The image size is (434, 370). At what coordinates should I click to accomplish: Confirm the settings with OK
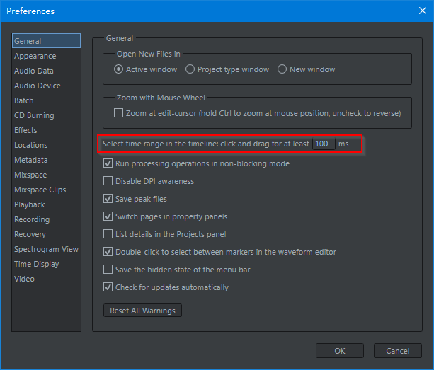(340, 351)
